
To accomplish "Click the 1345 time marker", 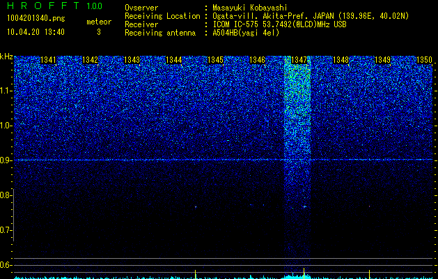I will tap(215, 60).
